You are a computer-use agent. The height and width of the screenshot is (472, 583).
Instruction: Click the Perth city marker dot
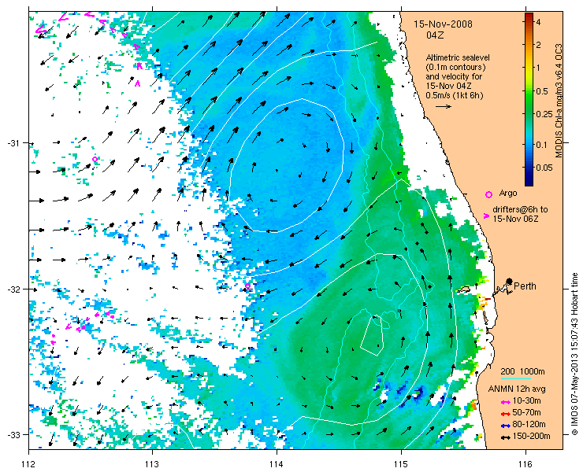pos(509,282)
